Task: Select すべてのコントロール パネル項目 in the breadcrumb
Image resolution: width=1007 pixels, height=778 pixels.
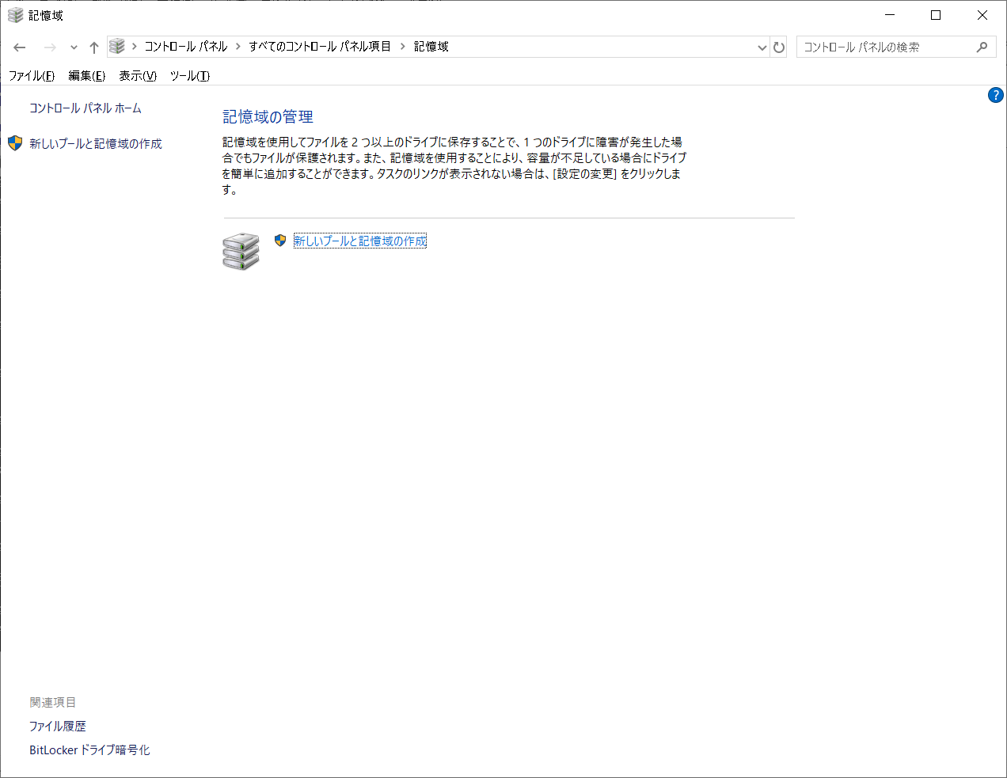Action: point(320,47)
